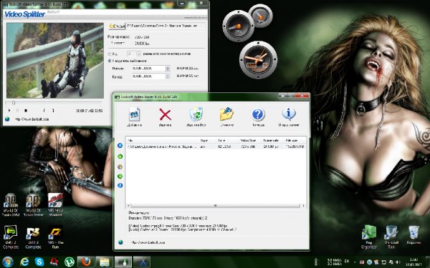Set the start mark with the left bracket button
Screen dimensions: 430x268
(x=44, y=111)
